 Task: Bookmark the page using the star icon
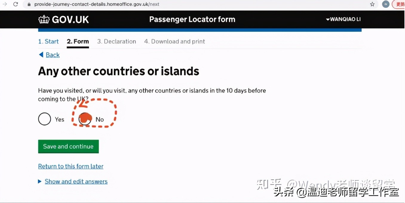coord(372,4)
